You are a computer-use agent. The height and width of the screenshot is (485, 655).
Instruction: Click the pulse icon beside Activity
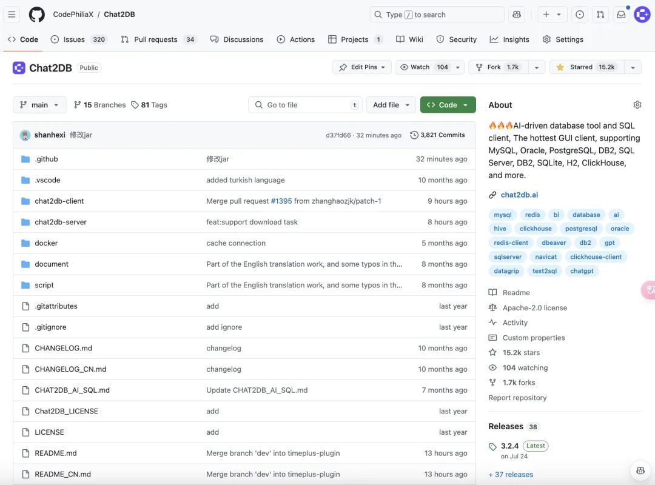point(493,323)
